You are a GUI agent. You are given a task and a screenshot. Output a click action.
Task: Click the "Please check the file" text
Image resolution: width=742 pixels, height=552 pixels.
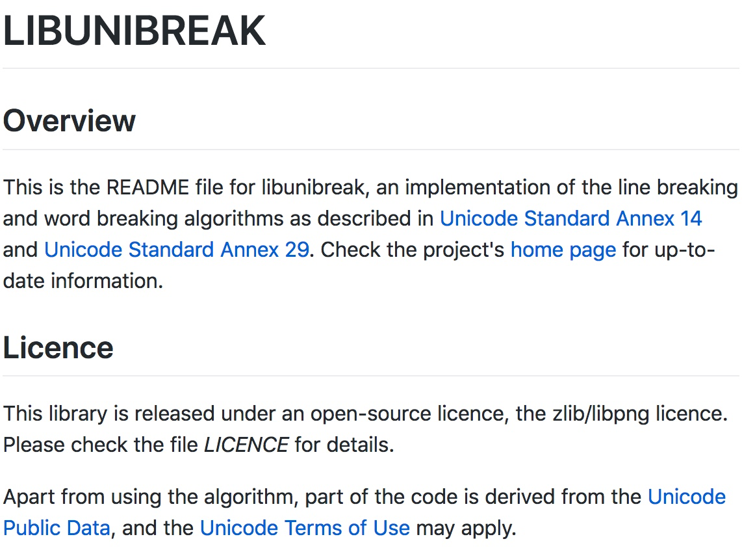(101, 445)
